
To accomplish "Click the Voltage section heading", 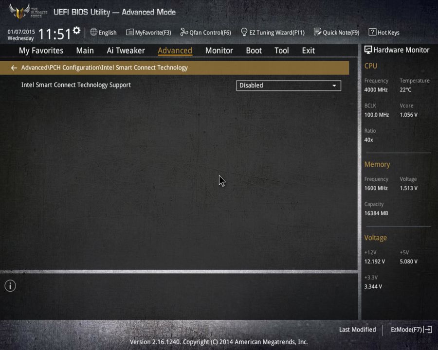I will [375, 238].
